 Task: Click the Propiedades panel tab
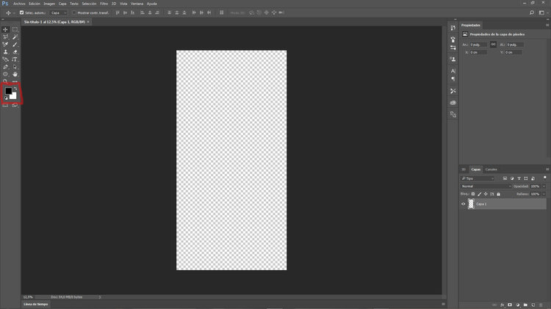point(470,25)
